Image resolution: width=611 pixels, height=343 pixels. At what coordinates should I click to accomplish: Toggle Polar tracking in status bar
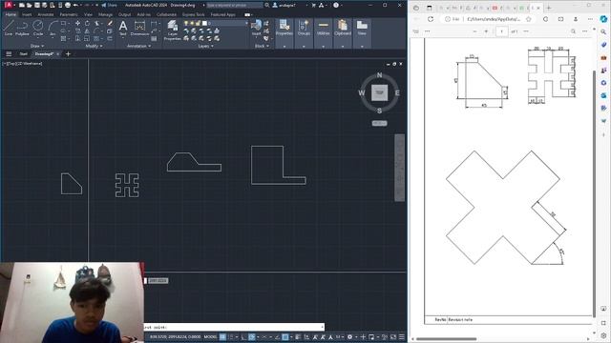pos(252,336)
